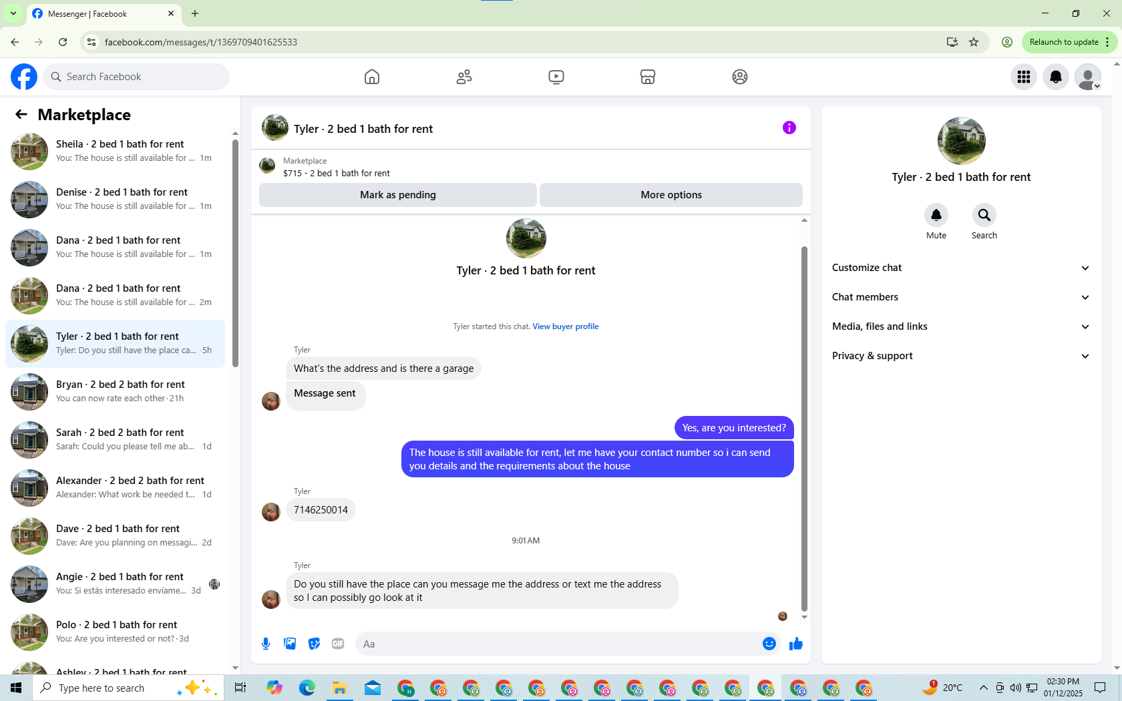Select Bryan's 2 bed 2 bath chat
Screen dimensions: 1122x701
[115, 391]
